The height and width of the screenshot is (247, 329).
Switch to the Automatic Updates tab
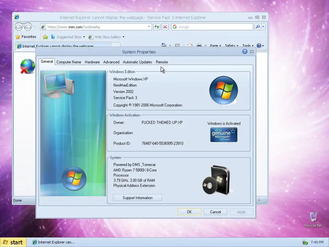pos(138,62)
